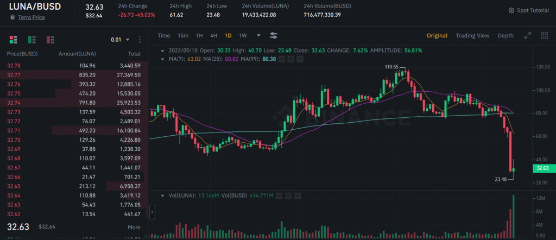Show sell orders only in order book
The width and height of the screenshot is (556, 240).
[50, 39]
